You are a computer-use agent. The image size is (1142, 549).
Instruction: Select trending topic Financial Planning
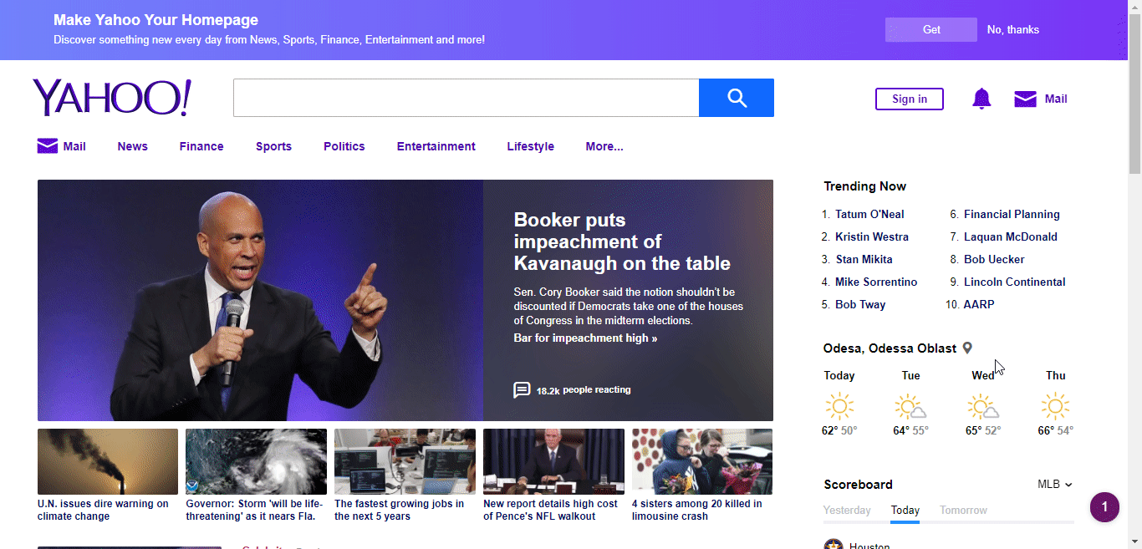(x=1012, y=214)
